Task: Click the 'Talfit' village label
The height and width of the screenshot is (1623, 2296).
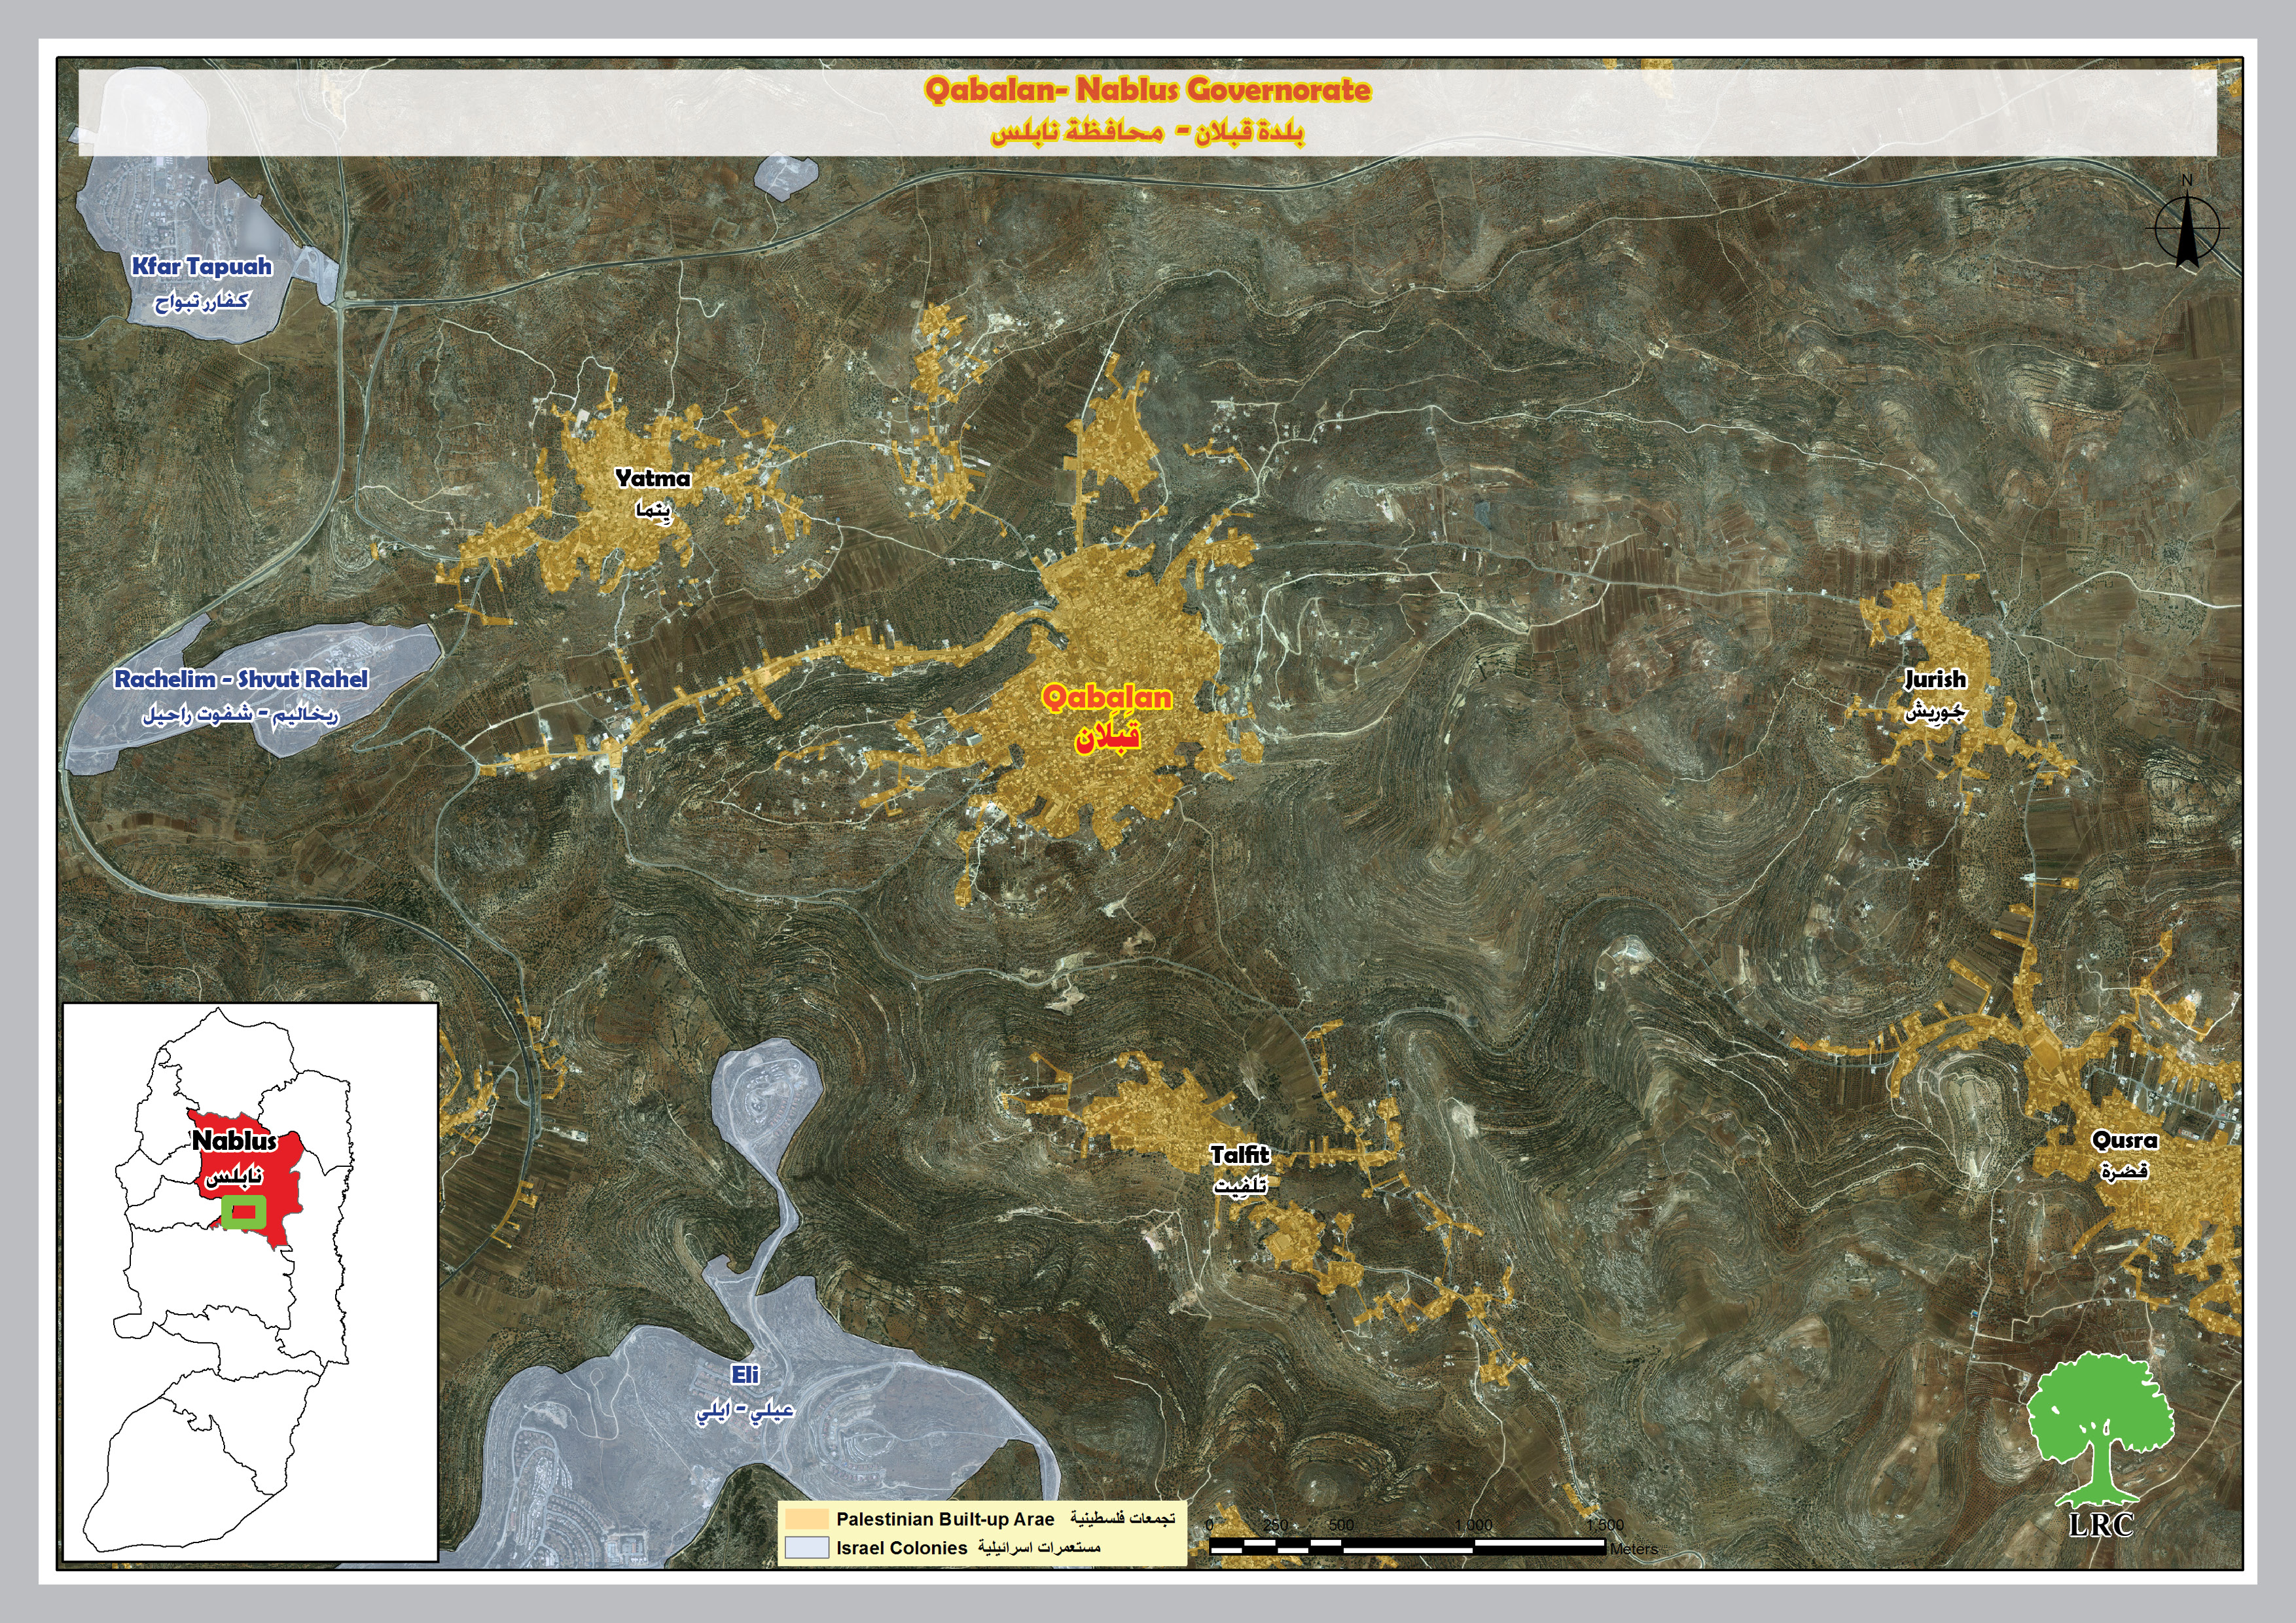Action: (x=1240, y=1155)
